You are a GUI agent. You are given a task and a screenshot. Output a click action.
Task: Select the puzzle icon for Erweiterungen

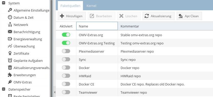(10, 75)
